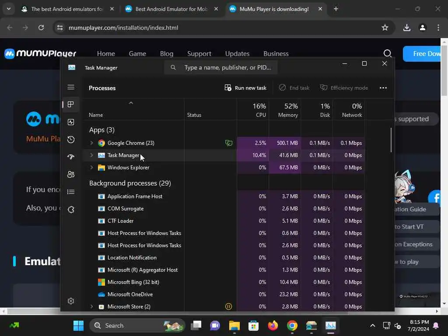Open Task Manager settings gear

click(x=71, y=301)
